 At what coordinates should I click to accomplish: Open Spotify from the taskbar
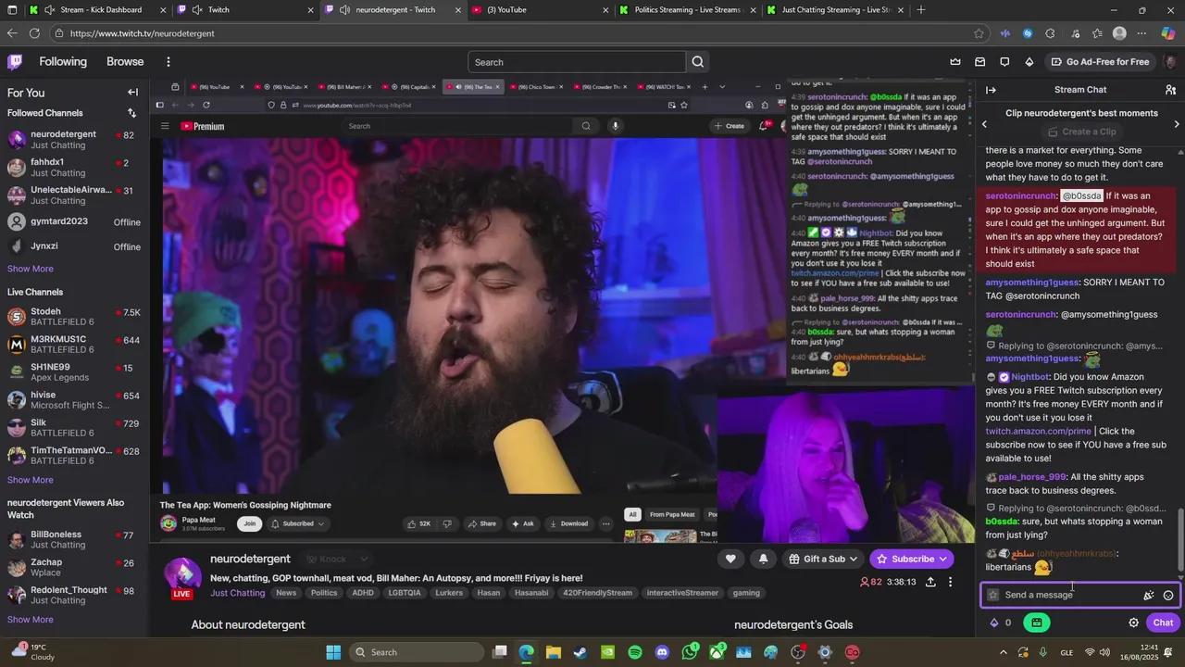pyautogui.click(x=635, y=652)
